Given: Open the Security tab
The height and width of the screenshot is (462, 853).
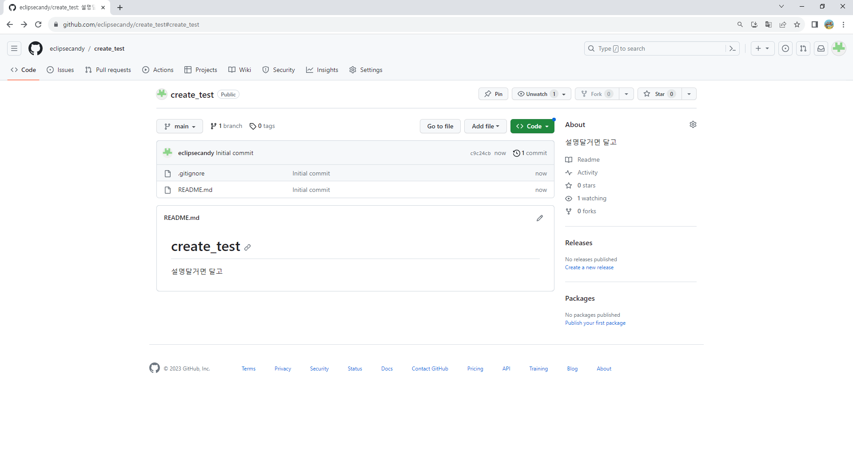Looking at the screenshot, I should pos(279,70).
